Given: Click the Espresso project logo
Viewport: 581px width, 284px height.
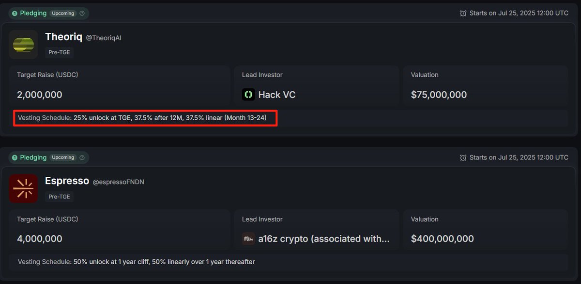Looking at the screenshot, I should point(23,188).
